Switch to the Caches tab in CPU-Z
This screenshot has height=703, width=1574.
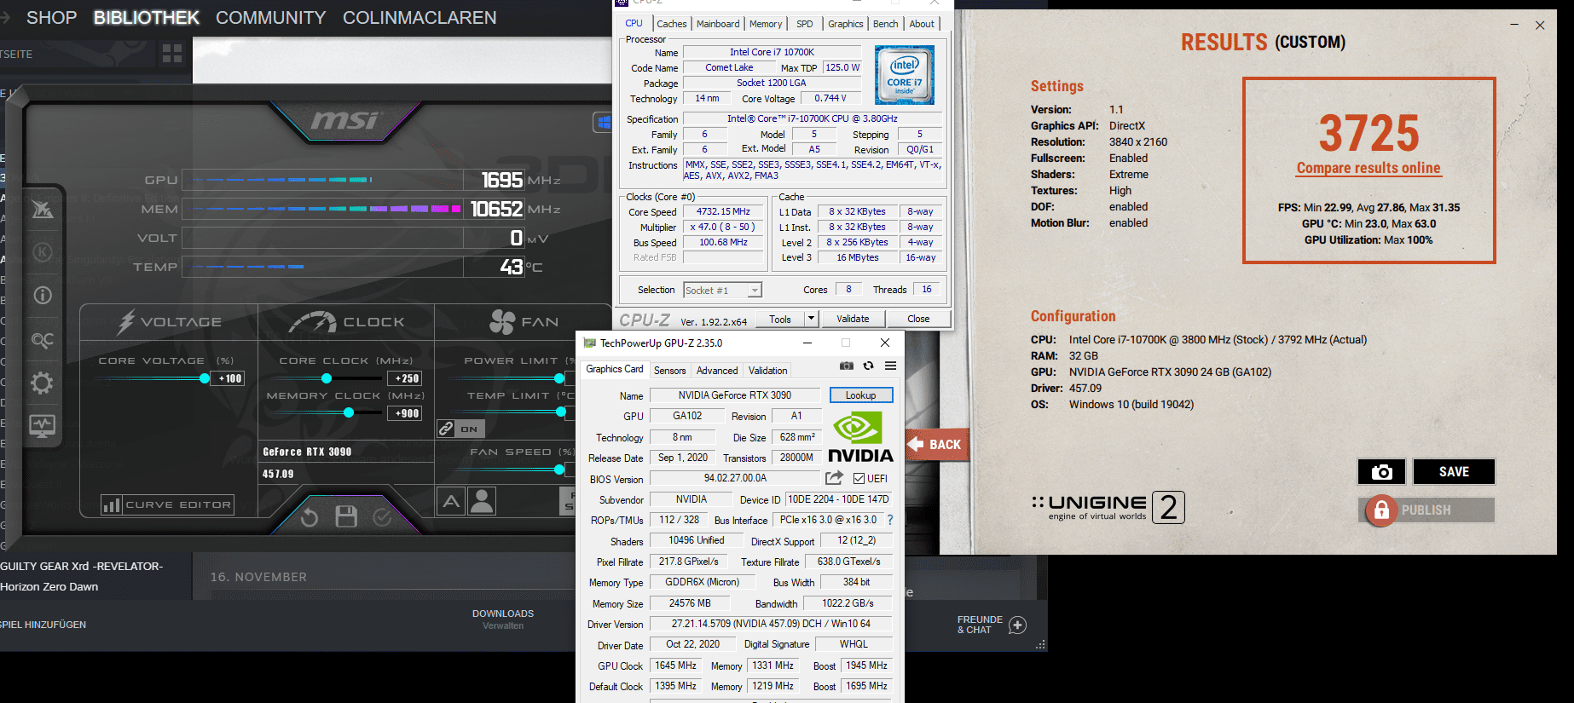tap(671, 24)
